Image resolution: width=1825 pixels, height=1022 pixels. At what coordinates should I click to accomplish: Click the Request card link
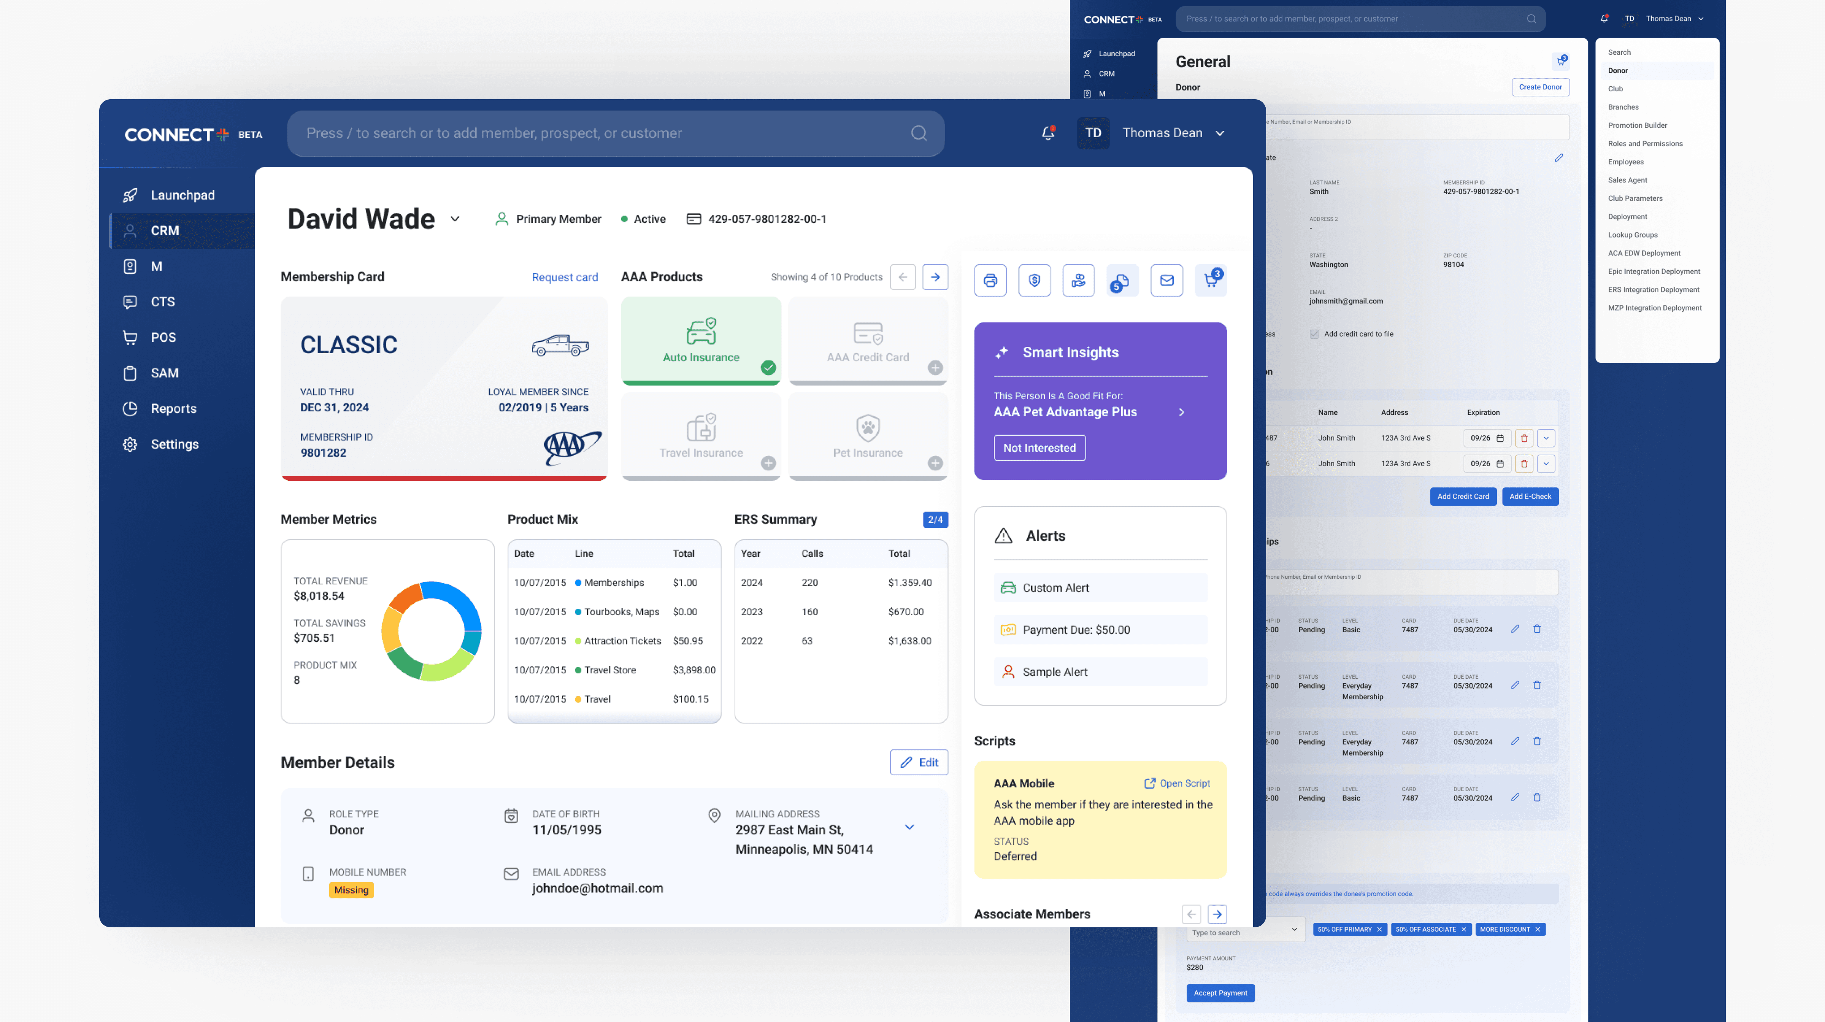click(564, 278)
